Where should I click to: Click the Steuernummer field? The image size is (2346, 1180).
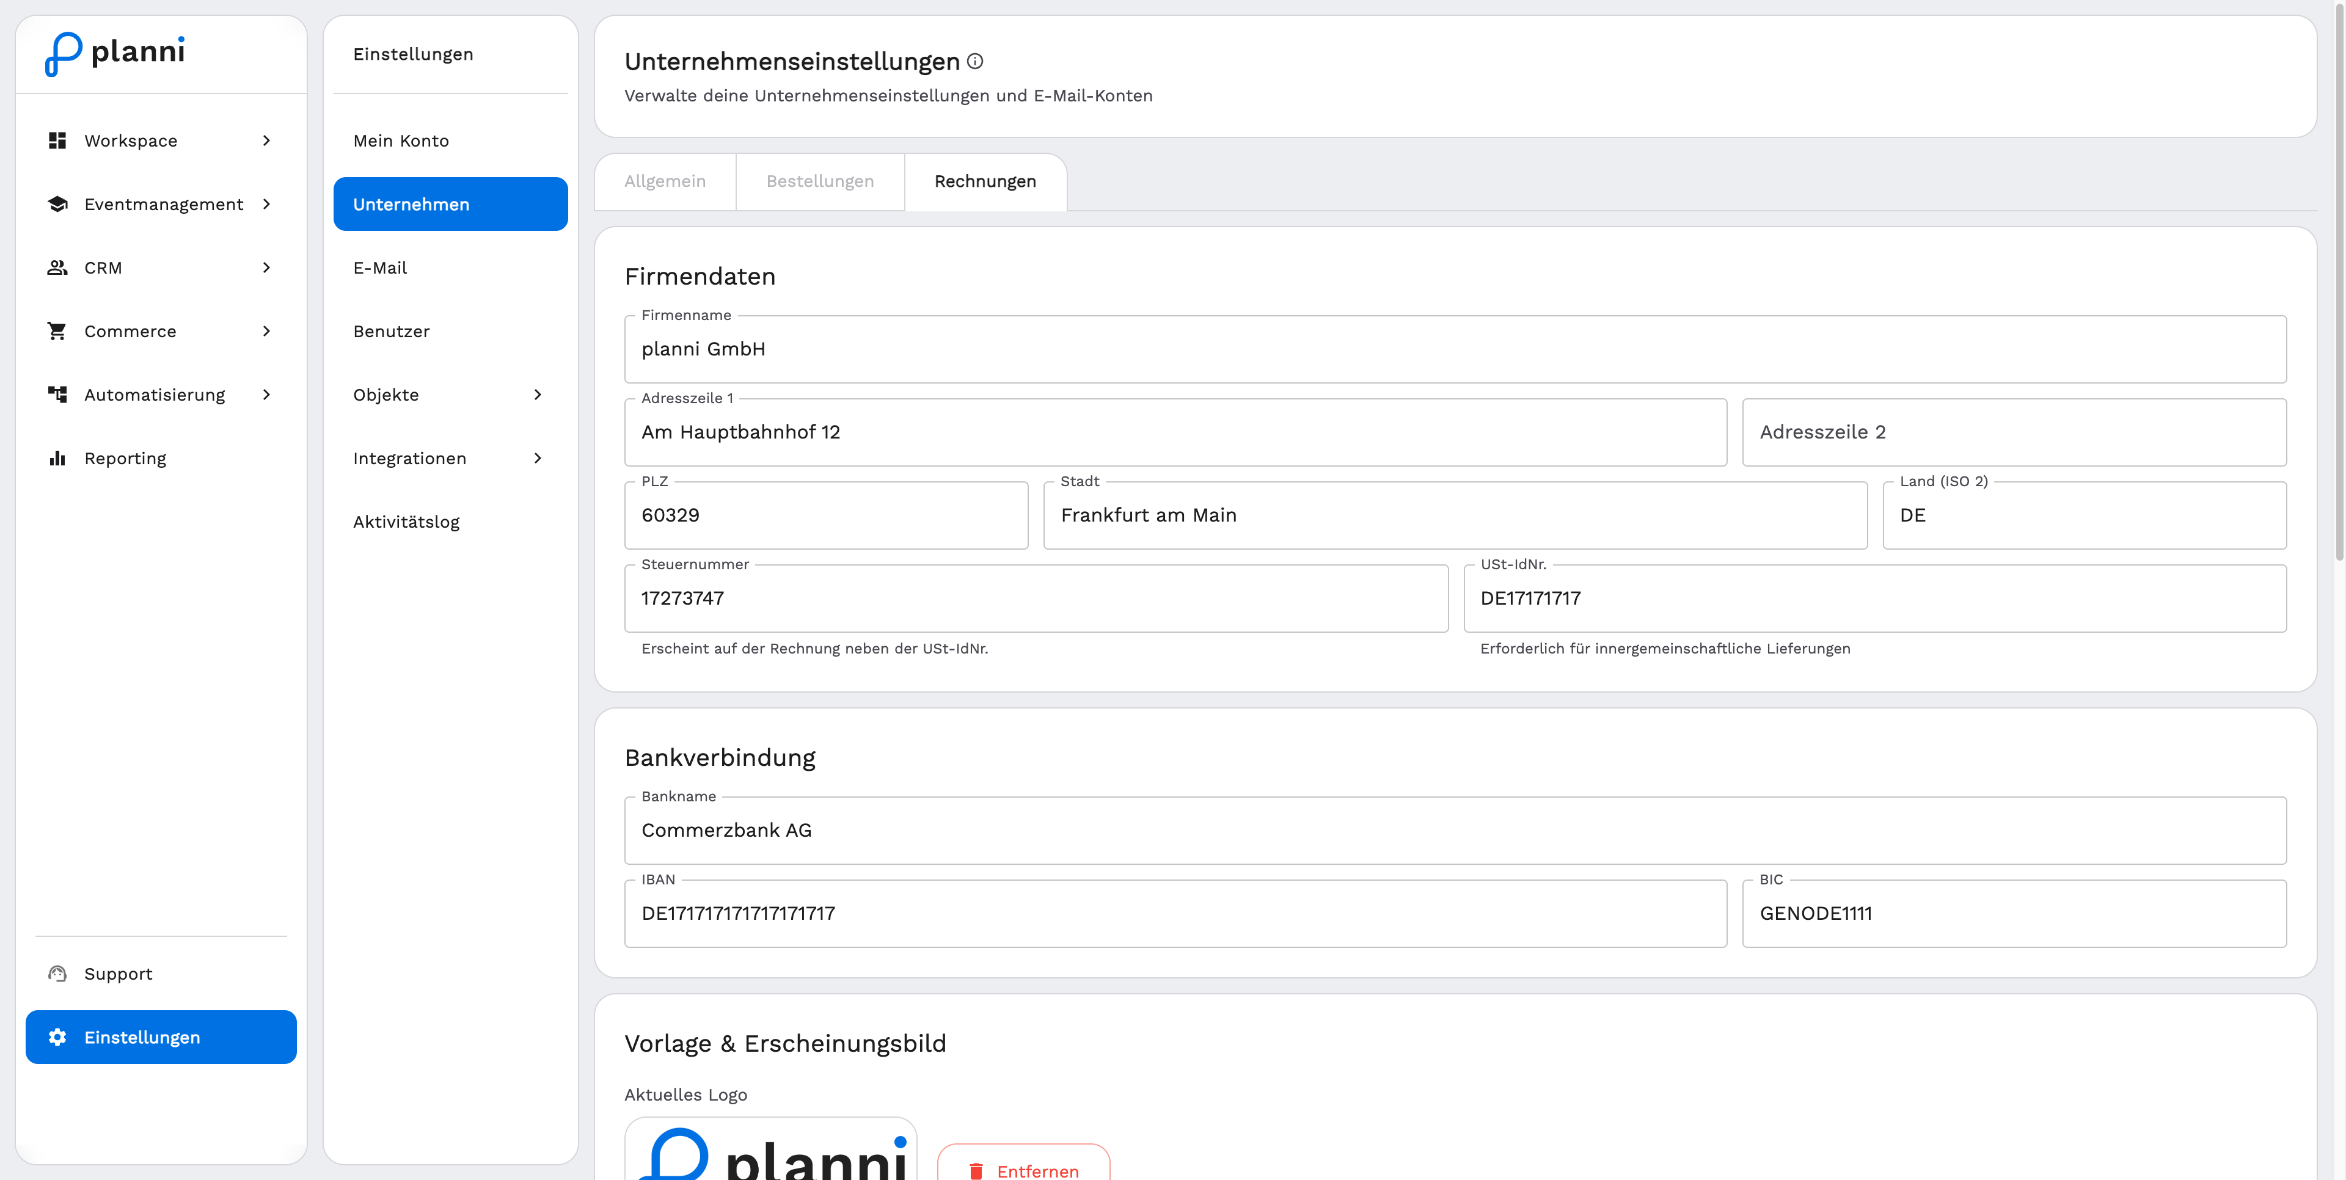coord(1036,598)
